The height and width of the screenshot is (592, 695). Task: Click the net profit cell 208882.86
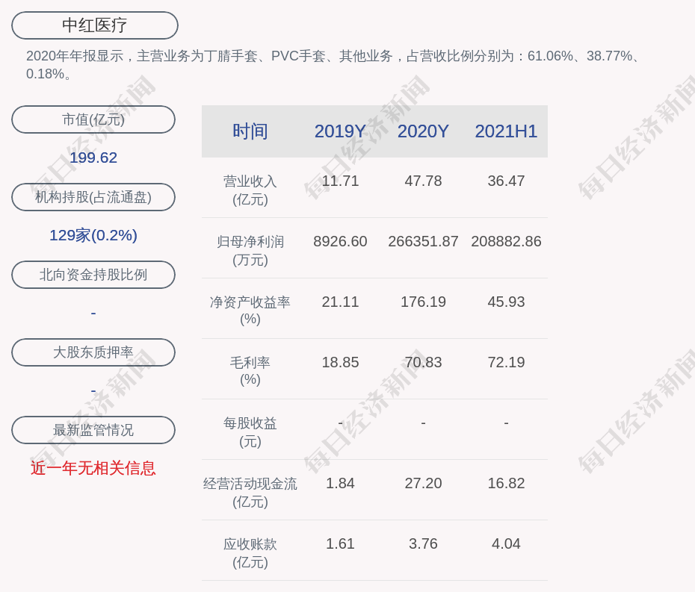click(506, 241)
